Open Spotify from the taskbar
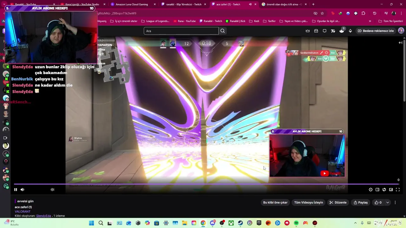The width and height of the screenshot is (406, 228). [x=296, y=223]
